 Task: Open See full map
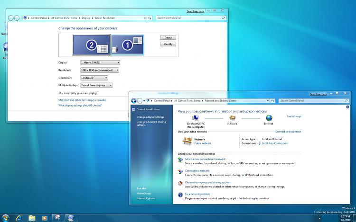(x=294, y=116)
